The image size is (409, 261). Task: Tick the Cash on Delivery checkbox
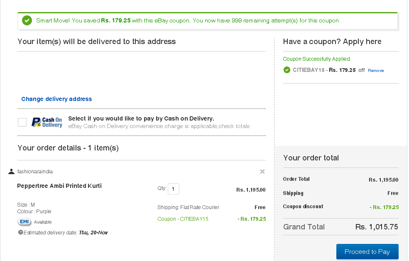22,122
